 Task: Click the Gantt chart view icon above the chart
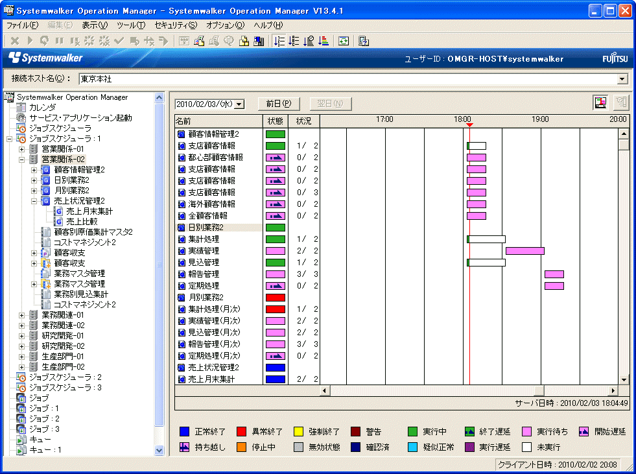pyautogui.click(x=601, y=102)
